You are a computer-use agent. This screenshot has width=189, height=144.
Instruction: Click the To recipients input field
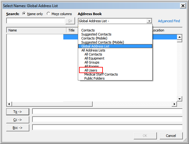[x=107, y=111]
